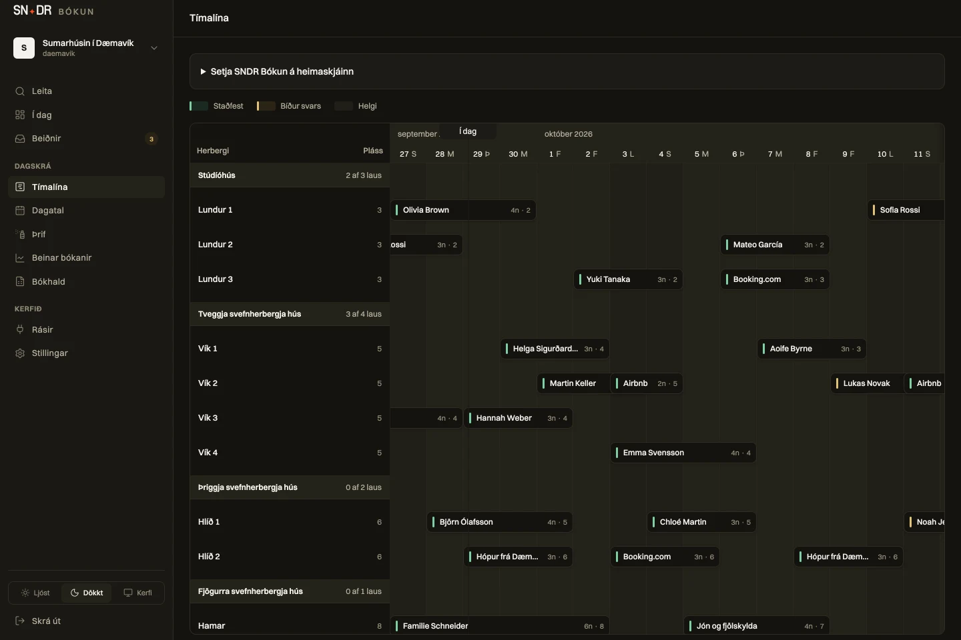Click the Helgi legend color swatch
This screenshot has height=640, width=961.
(344, 106)
